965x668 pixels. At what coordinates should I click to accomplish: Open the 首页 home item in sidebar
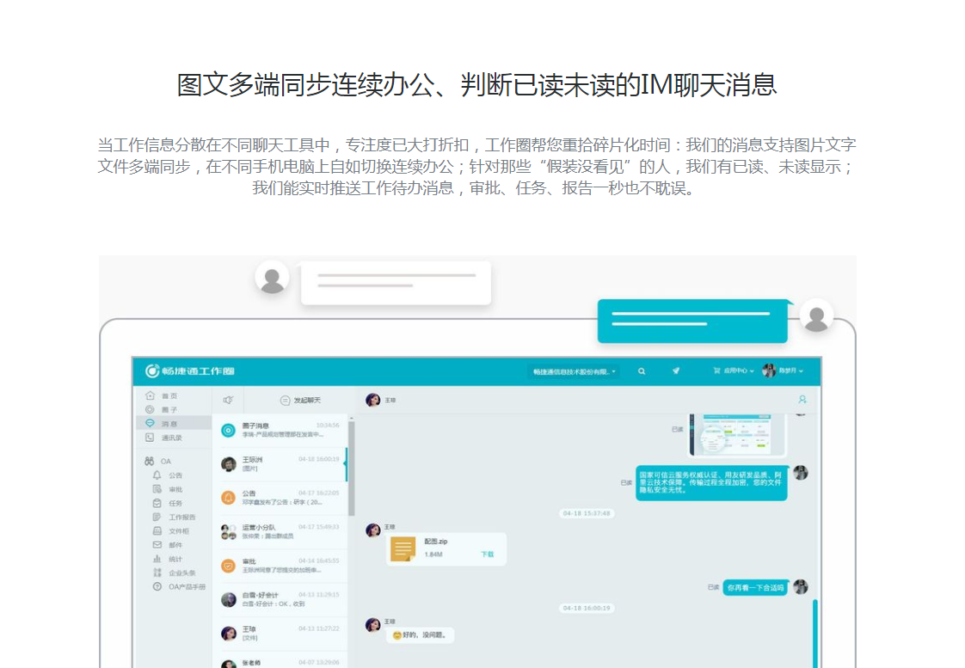click(x=161, y=395)
